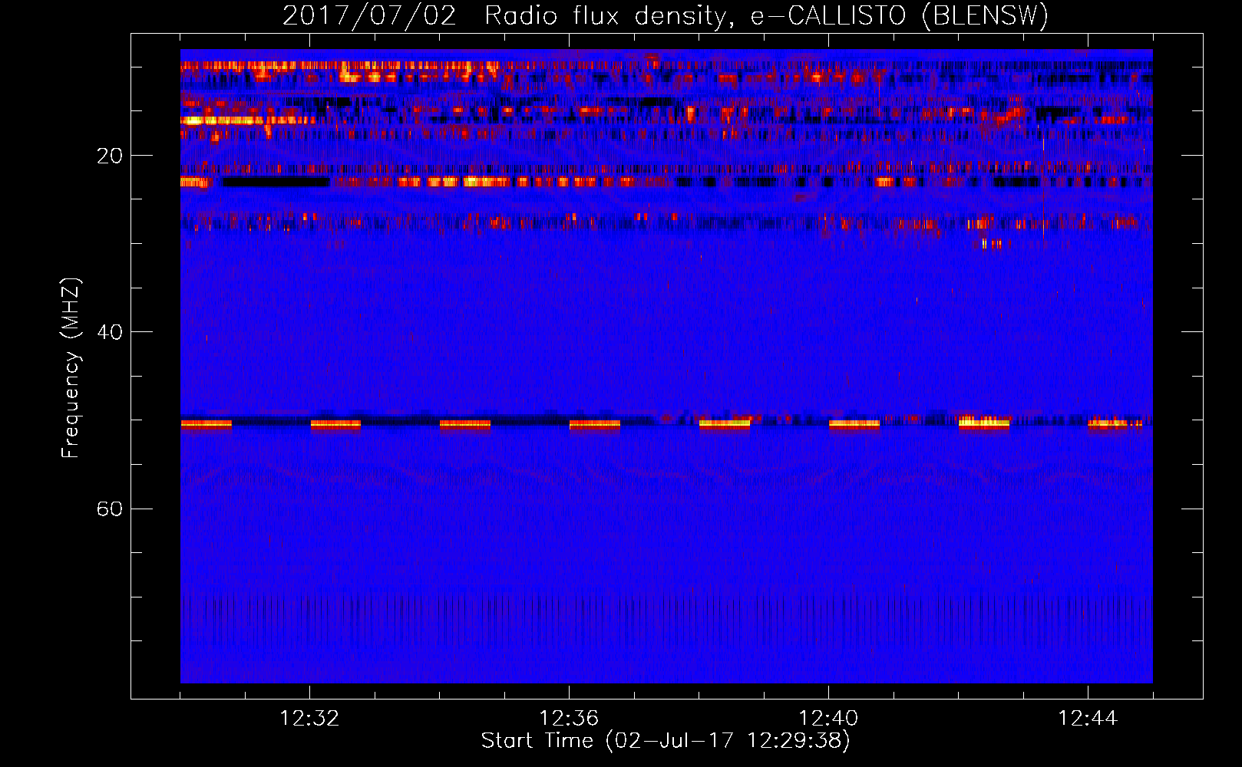Click the "Frequency (MHZ)" axis label
Viewport: 1242px width, 767px height.
click(71, 368)
